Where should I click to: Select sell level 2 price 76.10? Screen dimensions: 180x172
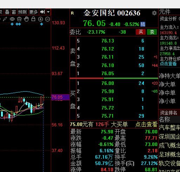(108, 65)
